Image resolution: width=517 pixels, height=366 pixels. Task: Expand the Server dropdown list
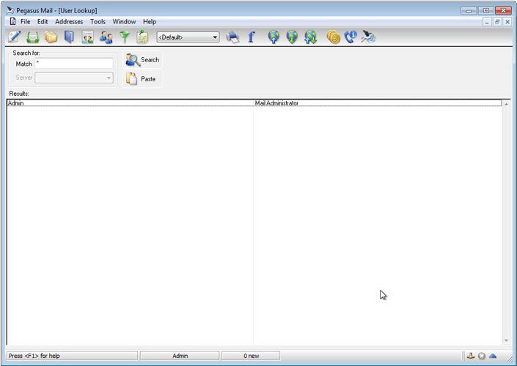point(109,78)
